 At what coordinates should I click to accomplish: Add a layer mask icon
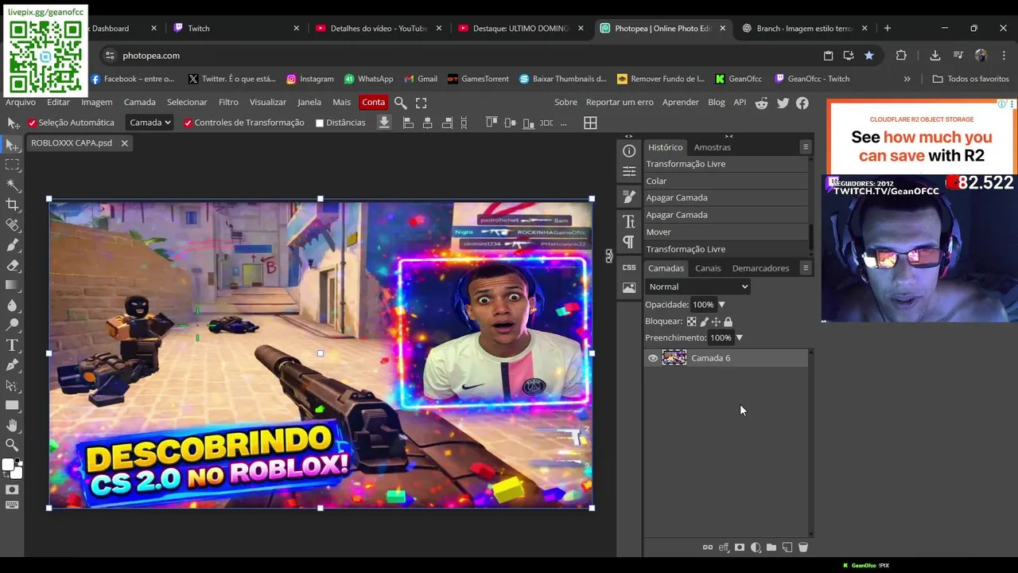(x=740, y=548)
